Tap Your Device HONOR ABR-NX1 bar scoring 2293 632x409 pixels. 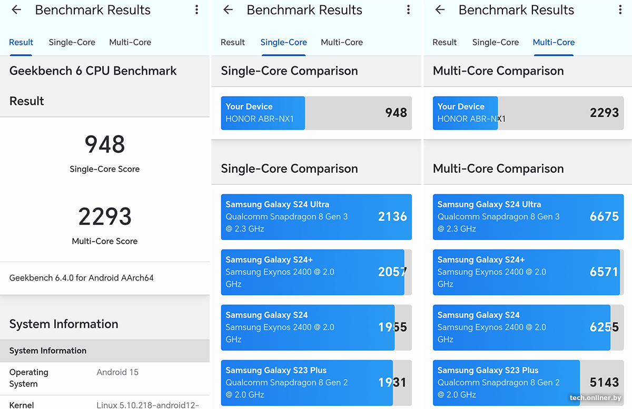tap(528, 113)
